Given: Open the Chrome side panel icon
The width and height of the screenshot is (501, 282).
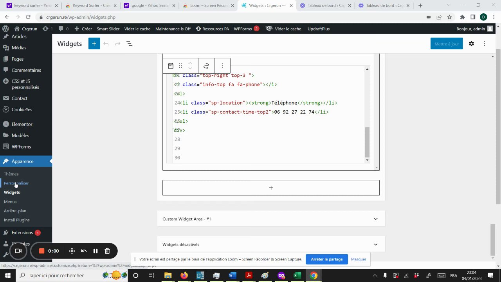Looking at the screenshot, I should pos(473,17).
